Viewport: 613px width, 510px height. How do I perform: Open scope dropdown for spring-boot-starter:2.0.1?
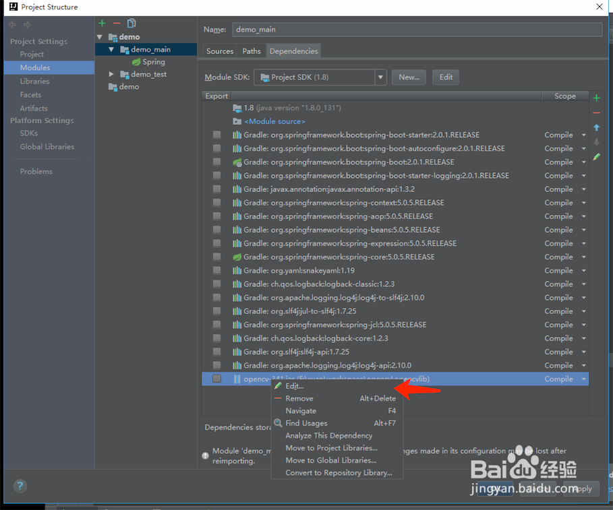tap(584, 135)
